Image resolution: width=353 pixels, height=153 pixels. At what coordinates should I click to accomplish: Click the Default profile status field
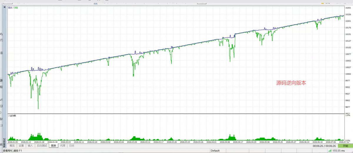point(215,151)
